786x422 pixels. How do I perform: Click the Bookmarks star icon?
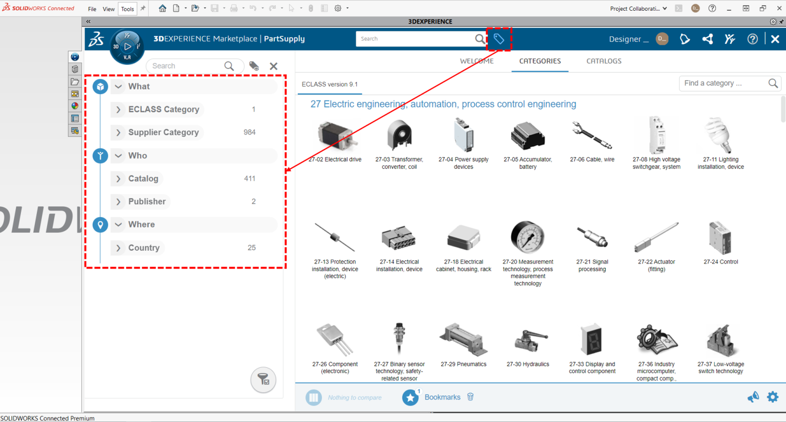point(410,397)
